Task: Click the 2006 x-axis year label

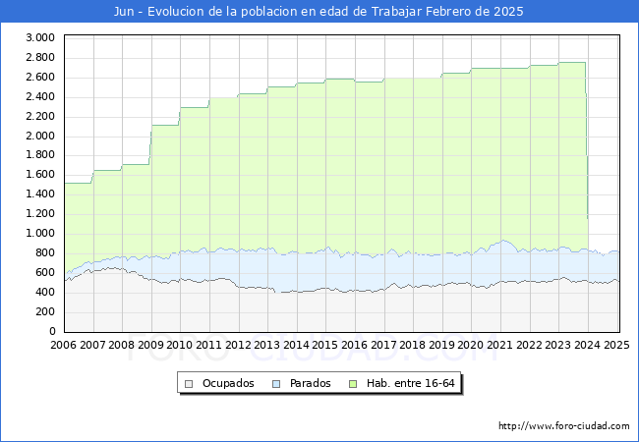Action: pos(63,345)
